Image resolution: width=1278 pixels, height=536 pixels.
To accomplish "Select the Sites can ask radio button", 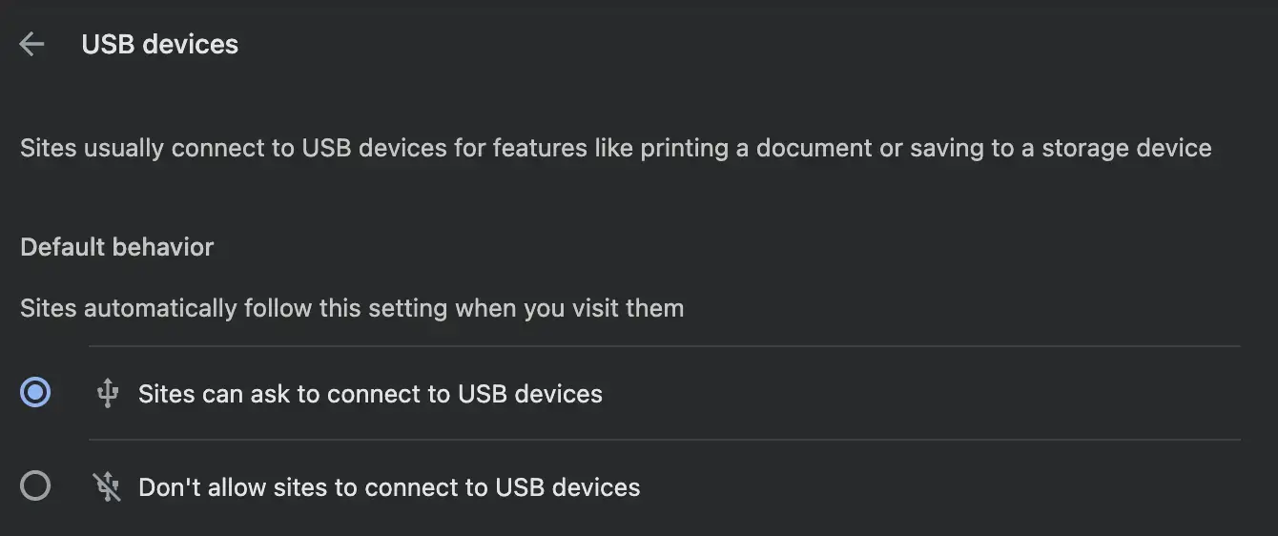I will point(35,393).
